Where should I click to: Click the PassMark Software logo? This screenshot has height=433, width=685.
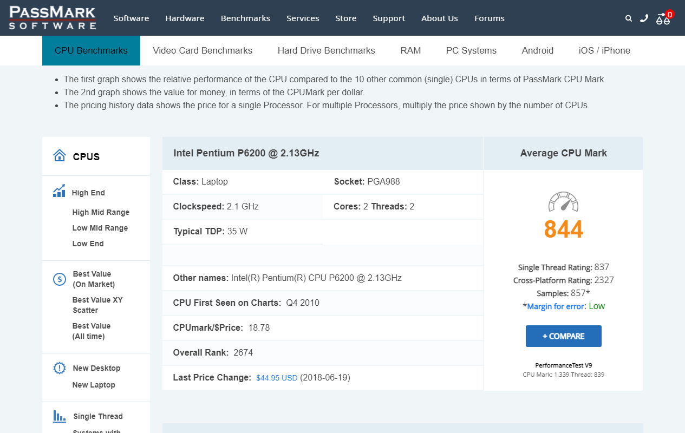coord(53,18)
